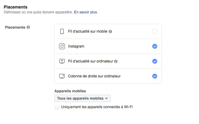Click the mobile phone icon
This screenshot has width=199, height=124.
62,31
